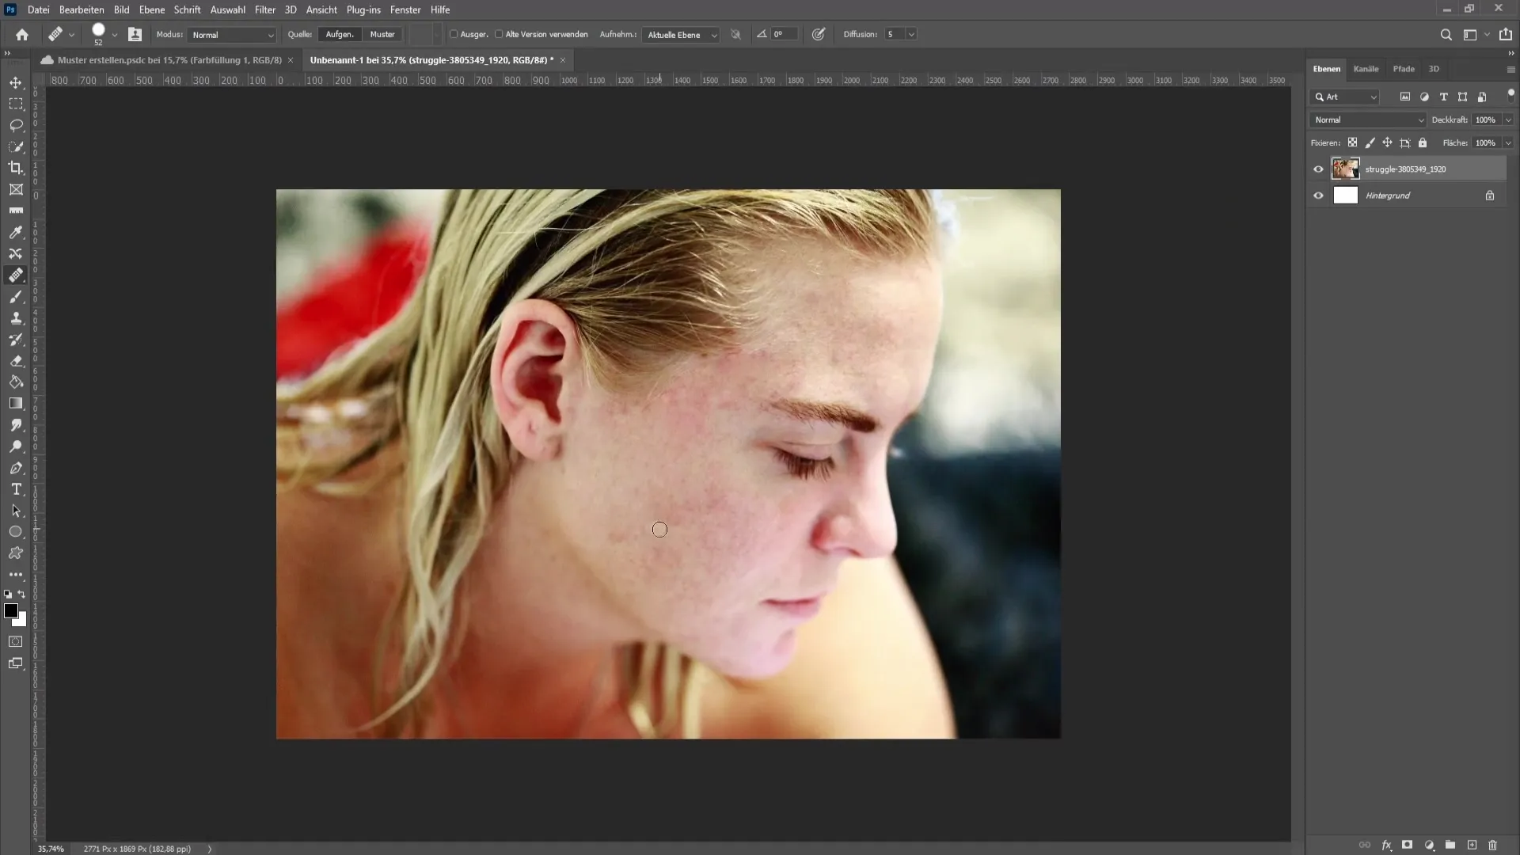Click the Muster button in toolbar

[382, 33]
